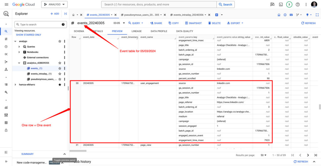Screen dimensions: 321x166
Task: Click the + ADD button in Explorer
Action: tap(55, 14)
